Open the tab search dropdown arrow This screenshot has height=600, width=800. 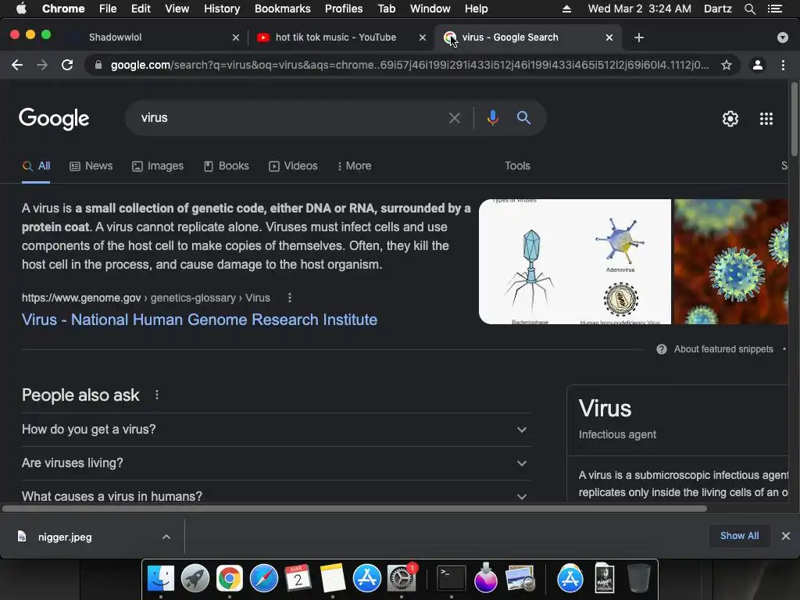[782, 37]
